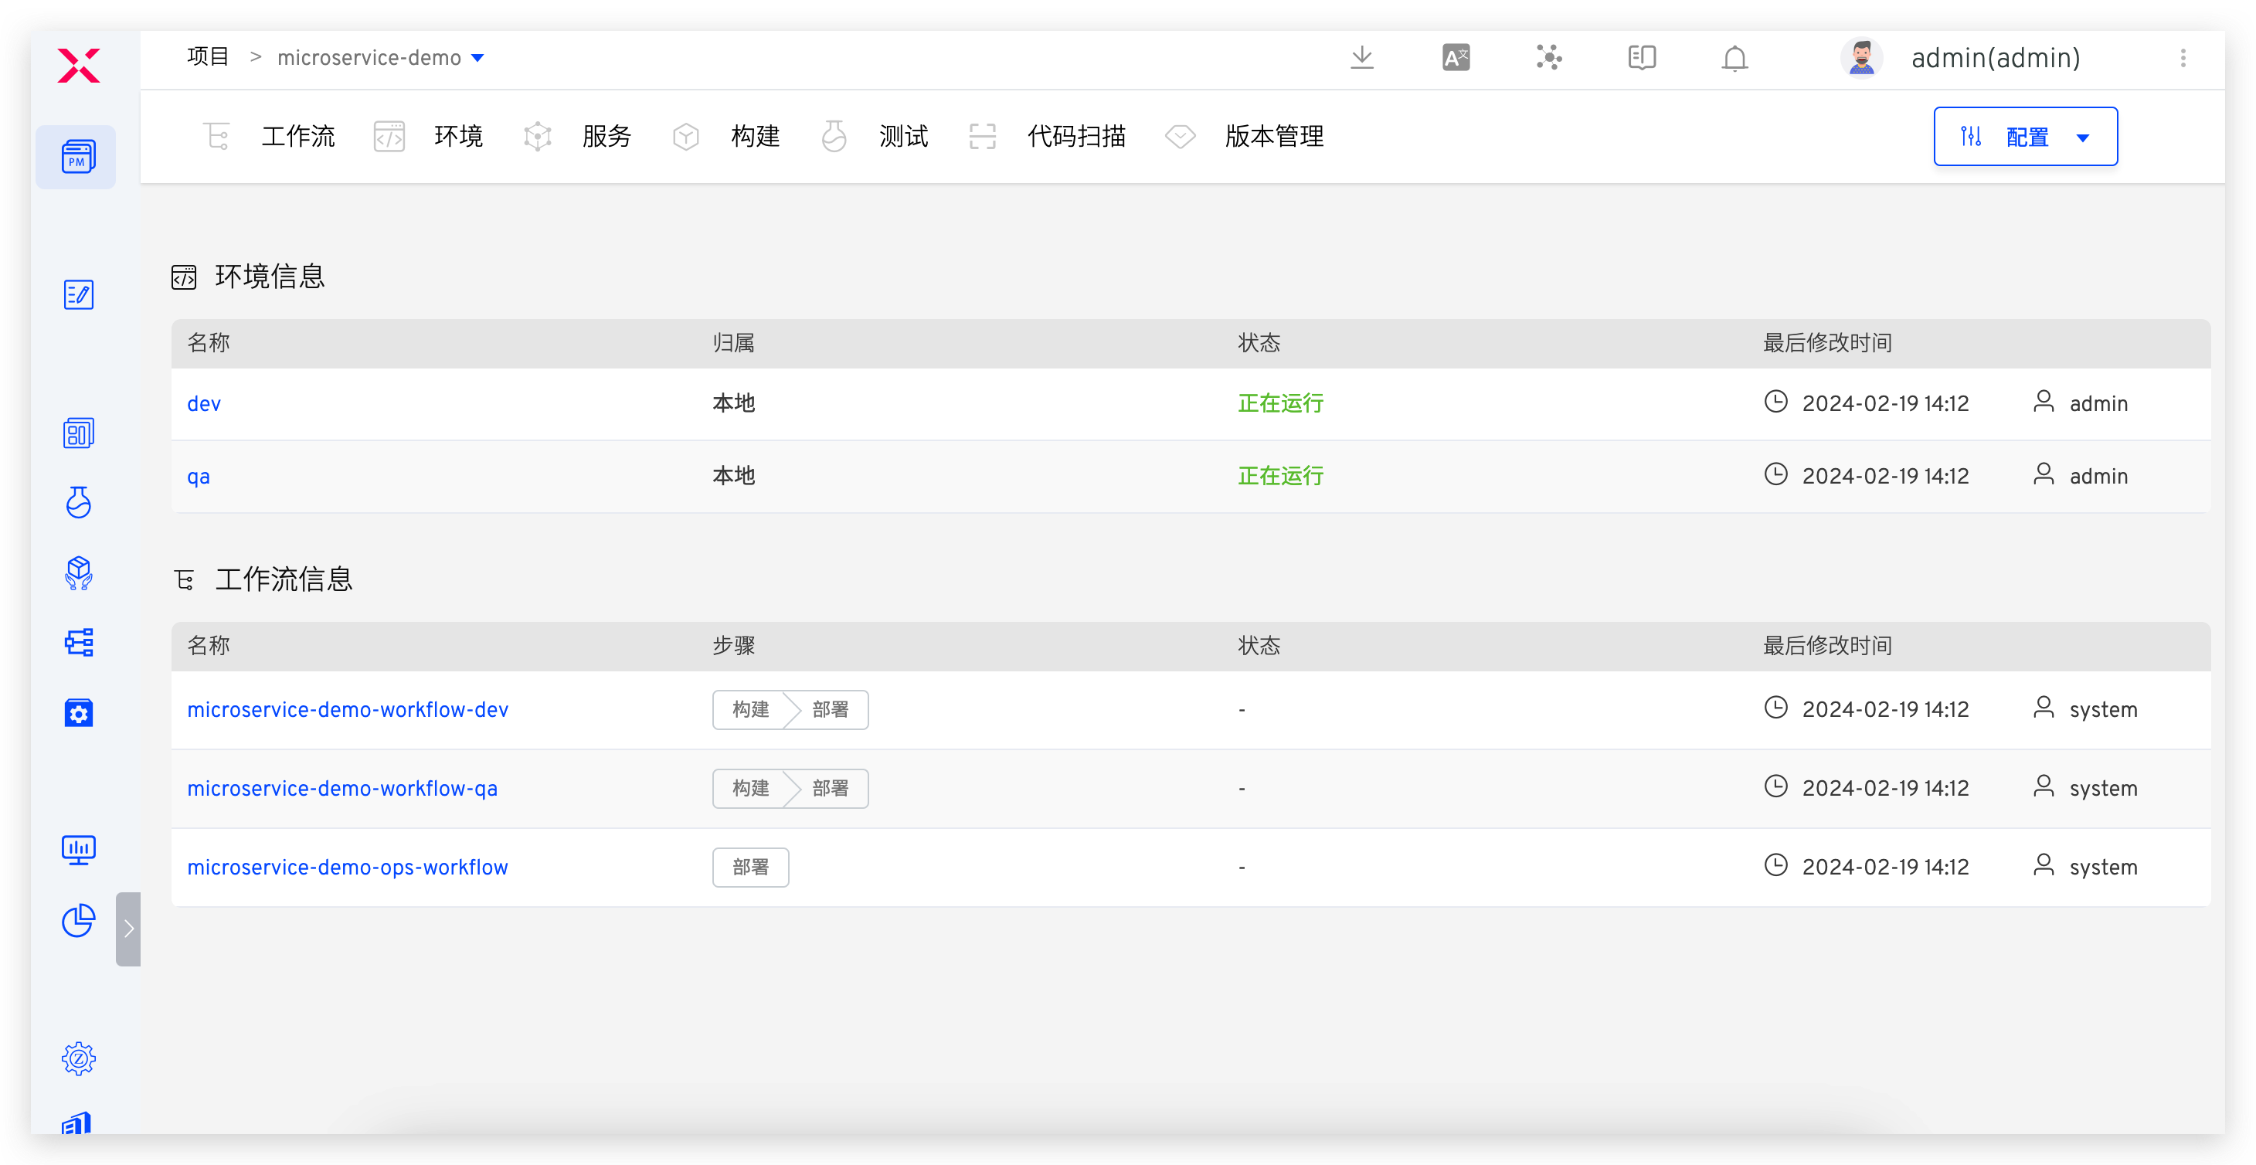This screenshot has width=2256, height=1165.
Task: Open the pie chart insight sidebar icon
Action: click(x=78, y=921)
